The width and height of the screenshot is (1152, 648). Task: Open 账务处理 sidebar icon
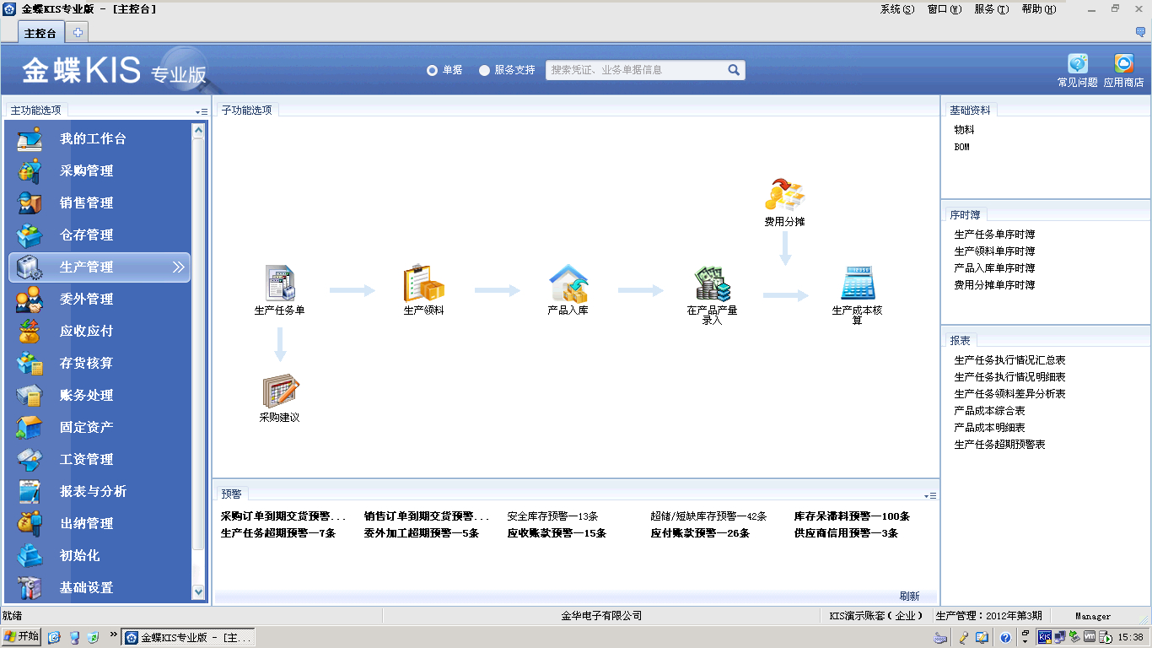point(30,396)
